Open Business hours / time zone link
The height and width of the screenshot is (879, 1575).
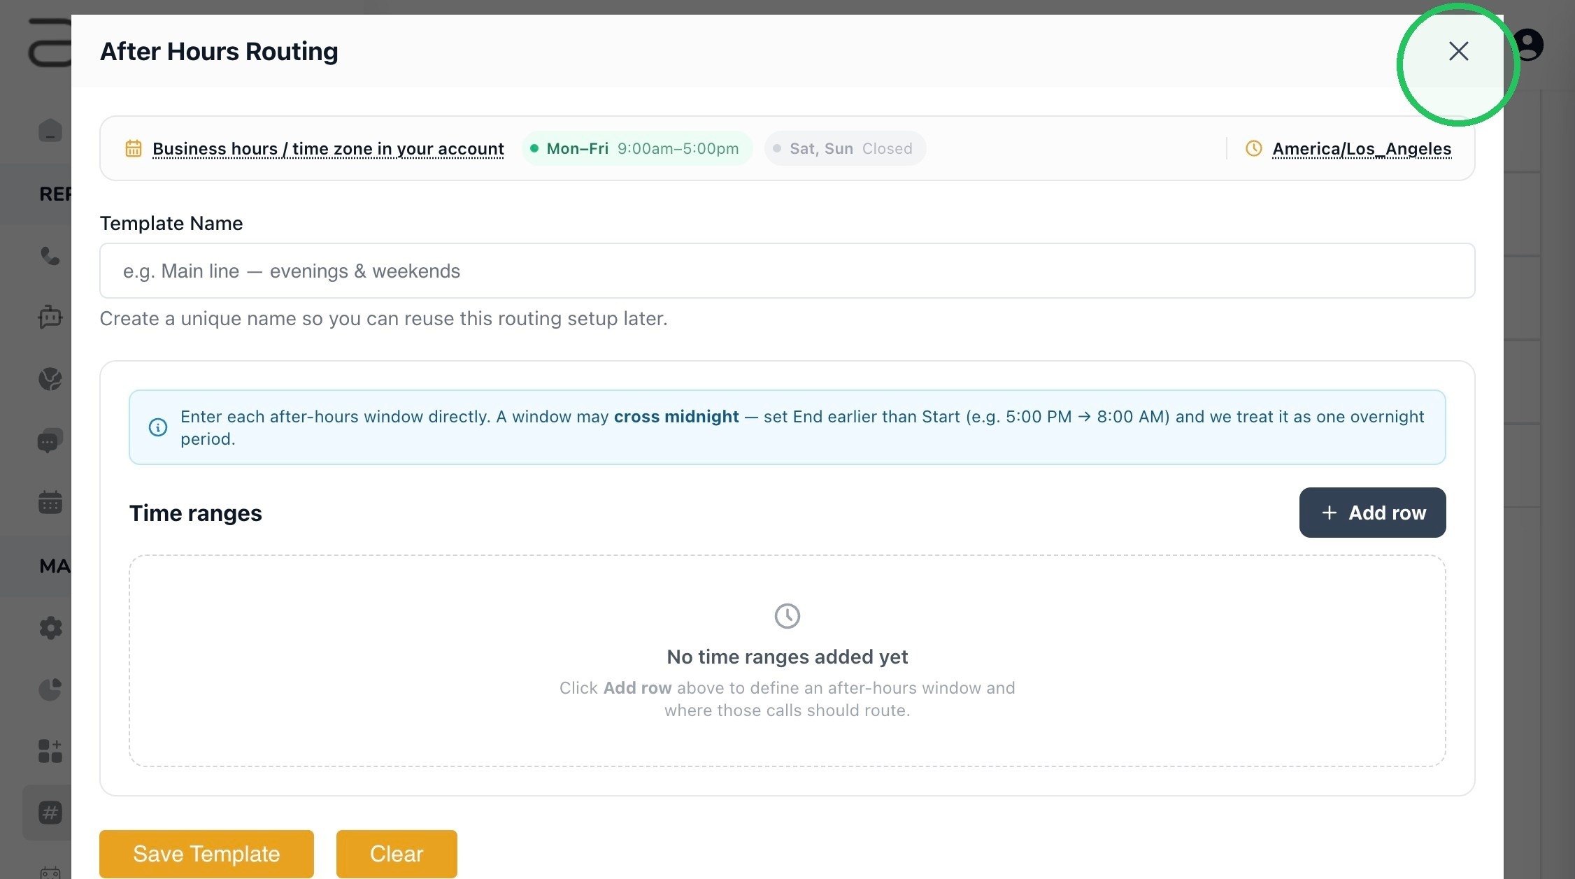[x=328, y=148]
